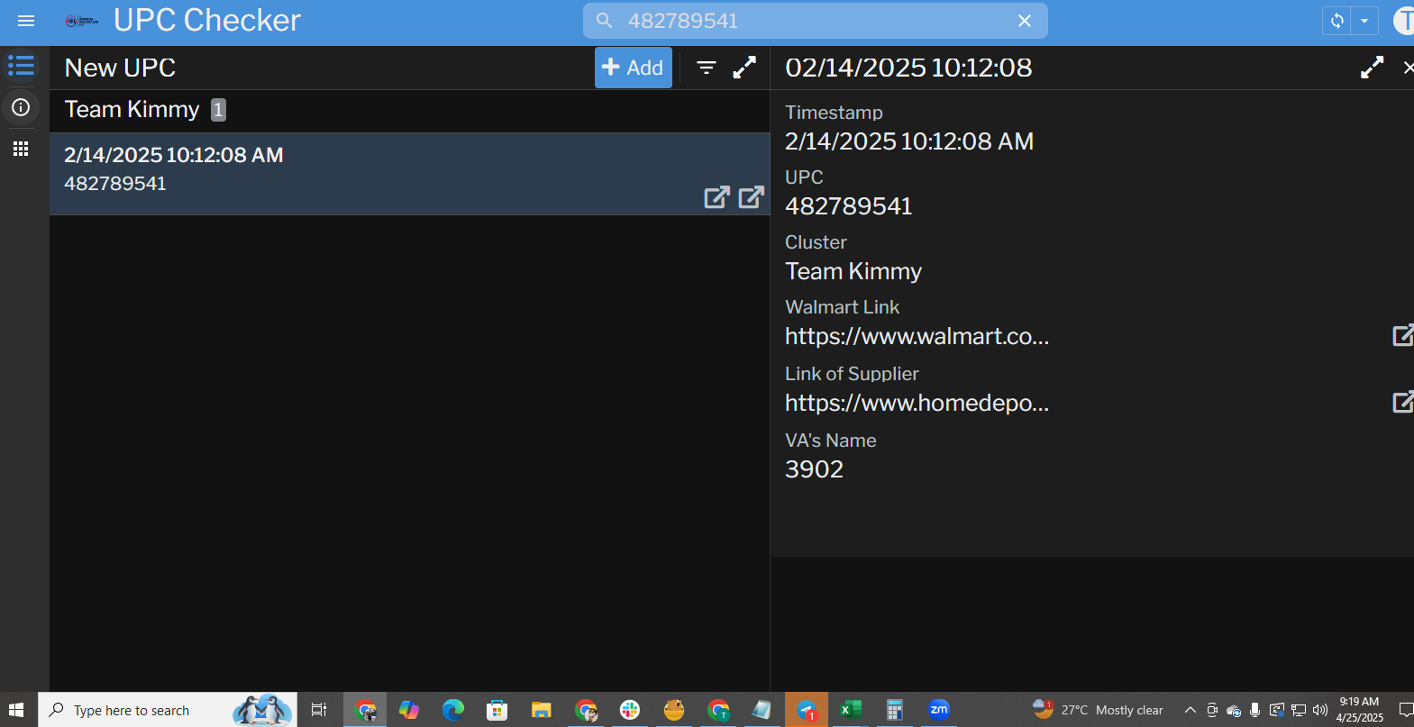Open Zoom from the taskbar
Screen dimensions: 1414x727
938,710
